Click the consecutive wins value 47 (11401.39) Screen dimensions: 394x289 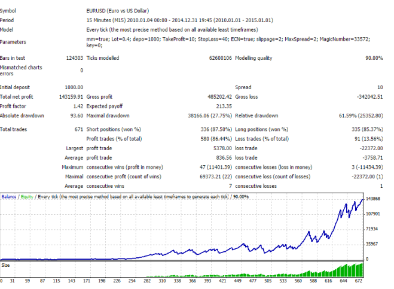(216, 168)
